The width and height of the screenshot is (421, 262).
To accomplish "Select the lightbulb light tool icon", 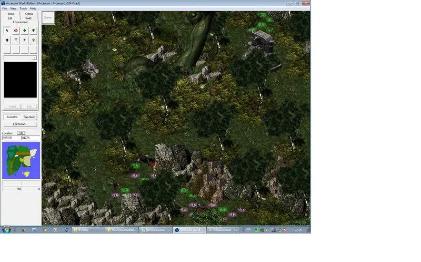I will [33, 40].
